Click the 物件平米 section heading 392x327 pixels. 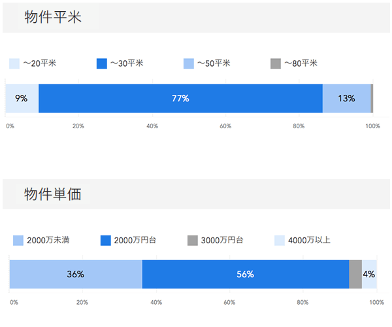point(53,18)
